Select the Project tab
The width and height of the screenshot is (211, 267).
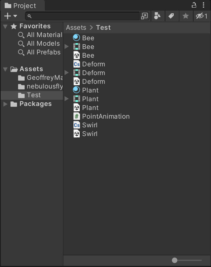pyautogui.click(x=22, y=5)
